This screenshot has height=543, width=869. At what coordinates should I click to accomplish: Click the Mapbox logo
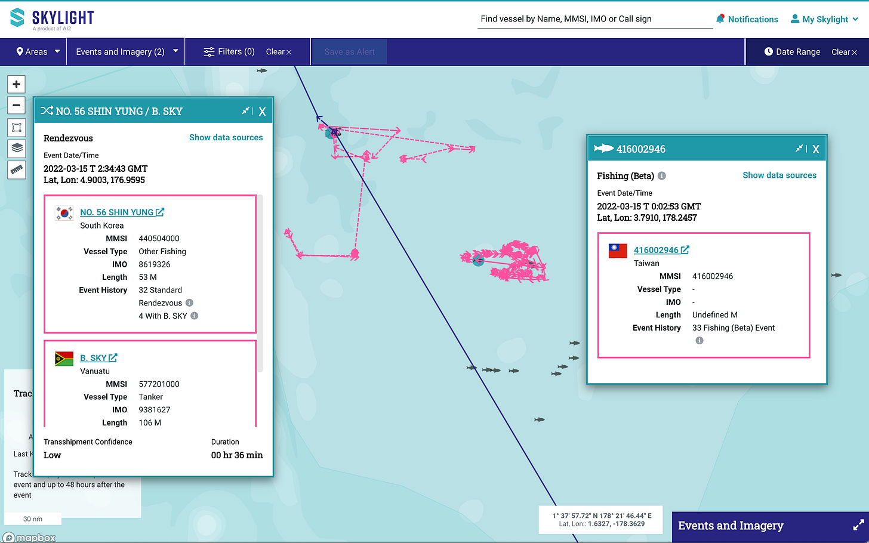(29, 537)
